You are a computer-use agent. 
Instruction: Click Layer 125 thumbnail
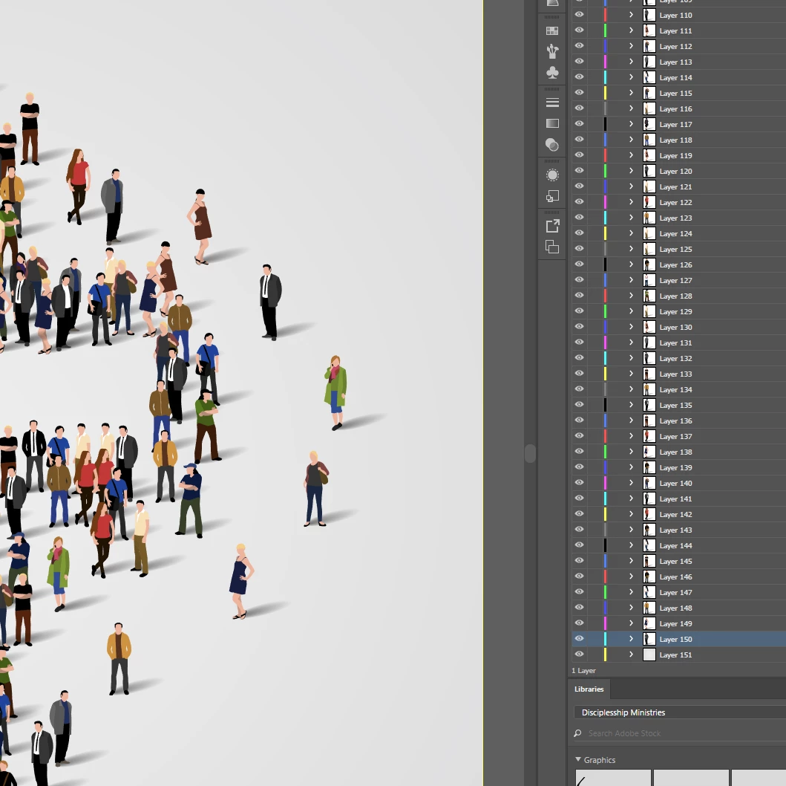point(649,249)
